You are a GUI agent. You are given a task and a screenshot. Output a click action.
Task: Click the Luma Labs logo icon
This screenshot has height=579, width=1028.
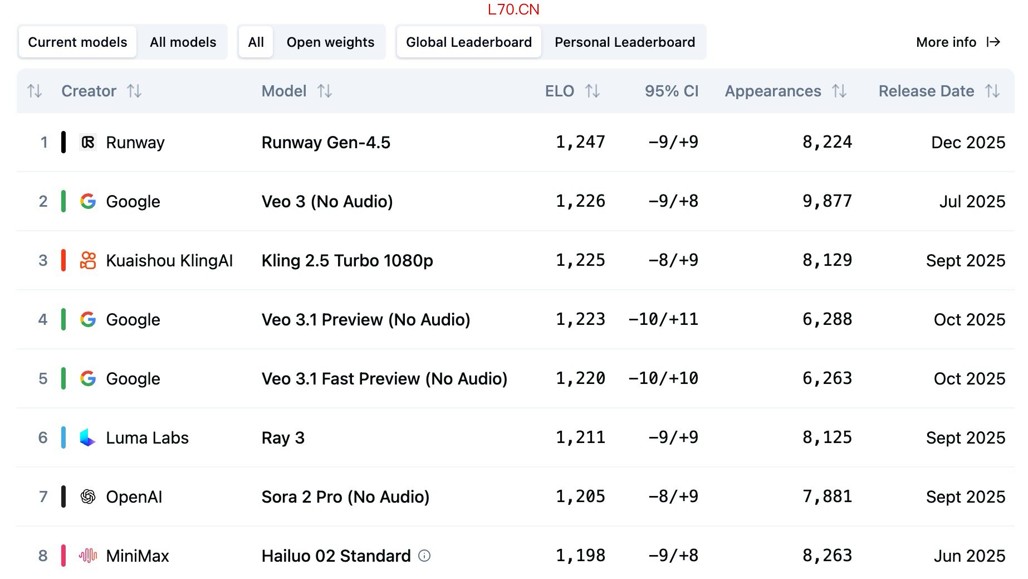(87, 437)
